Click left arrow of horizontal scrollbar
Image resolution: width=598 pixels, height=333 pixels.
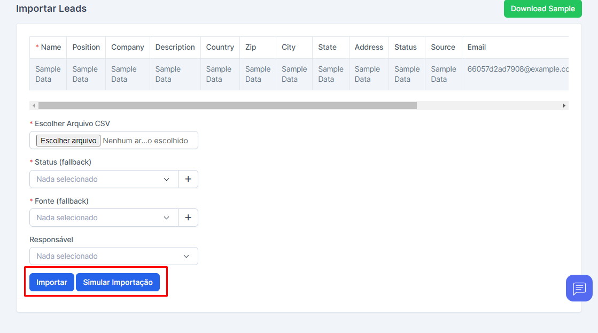[34, 106]
